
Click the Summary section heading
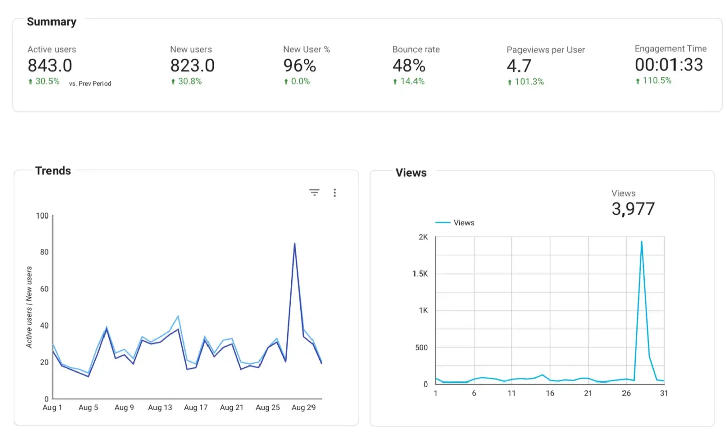[51, 22]
